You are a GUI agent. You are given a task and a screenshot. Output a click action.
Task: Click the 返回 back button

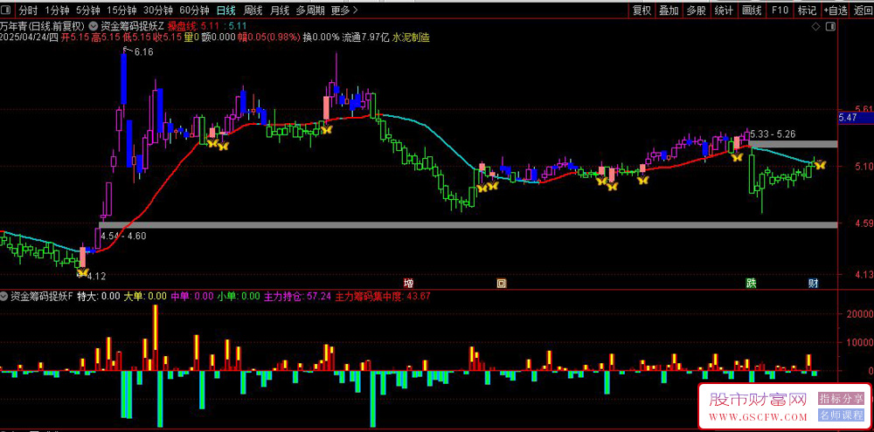(x=863, y=10)
